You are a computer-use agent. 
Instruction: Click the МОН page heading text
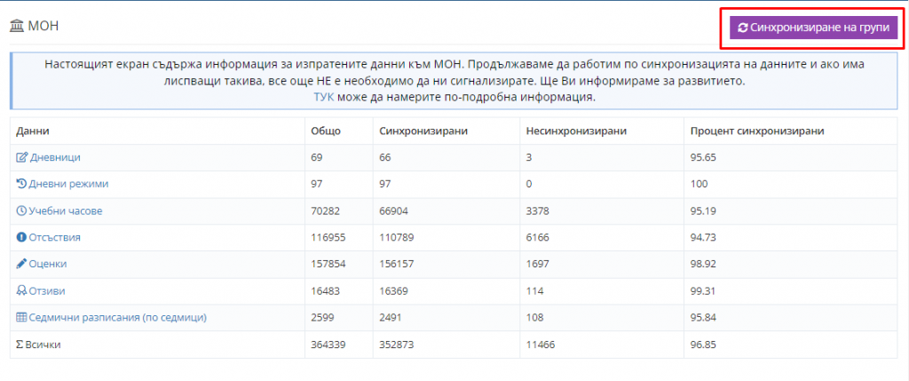pyautogui.click(x=43, y=27)
